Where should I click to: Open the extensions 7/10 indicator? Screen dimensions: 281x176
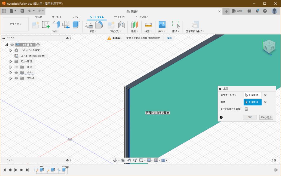tap(237, 11)
